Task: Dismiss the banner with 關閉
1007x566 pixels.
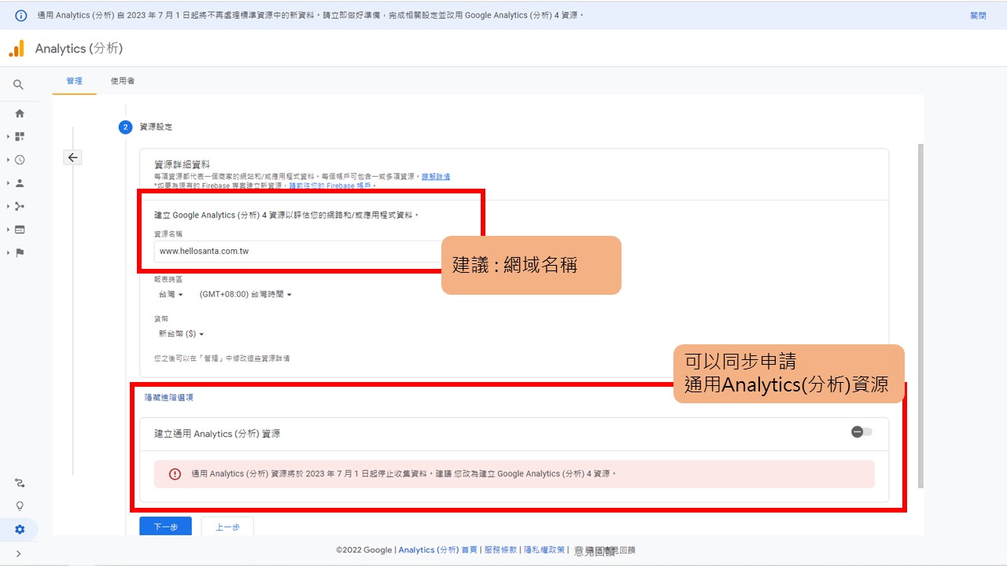Action: [978, 16]
